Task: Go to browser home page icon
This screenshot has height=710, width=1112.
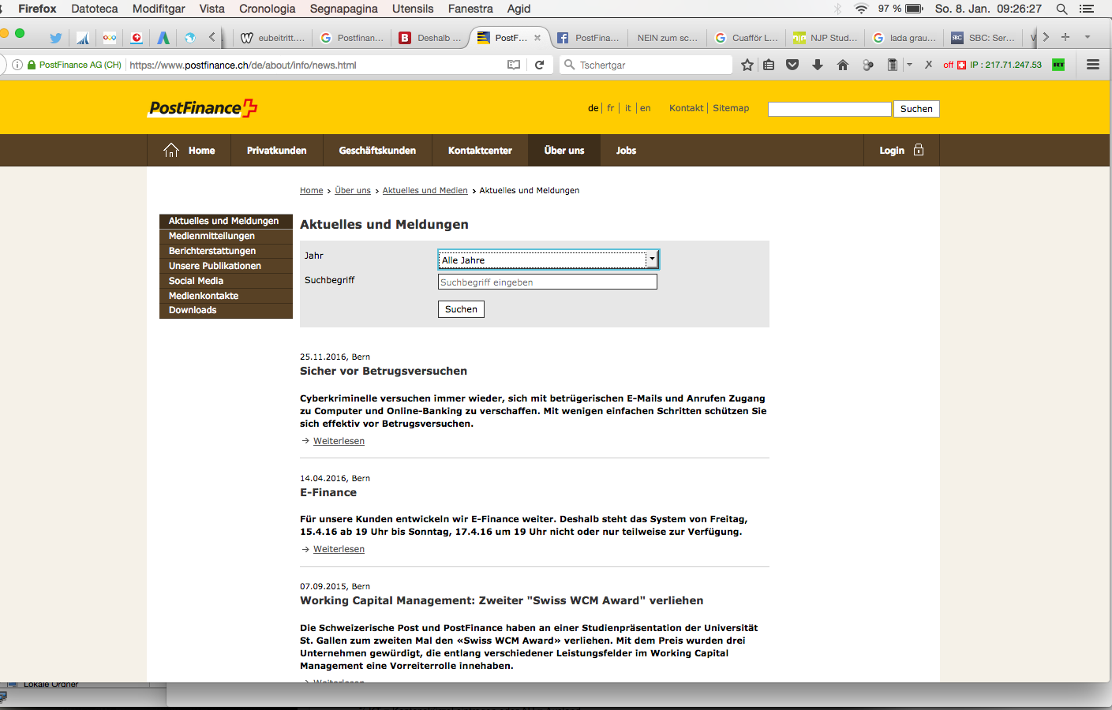Action: pos(843,65)
